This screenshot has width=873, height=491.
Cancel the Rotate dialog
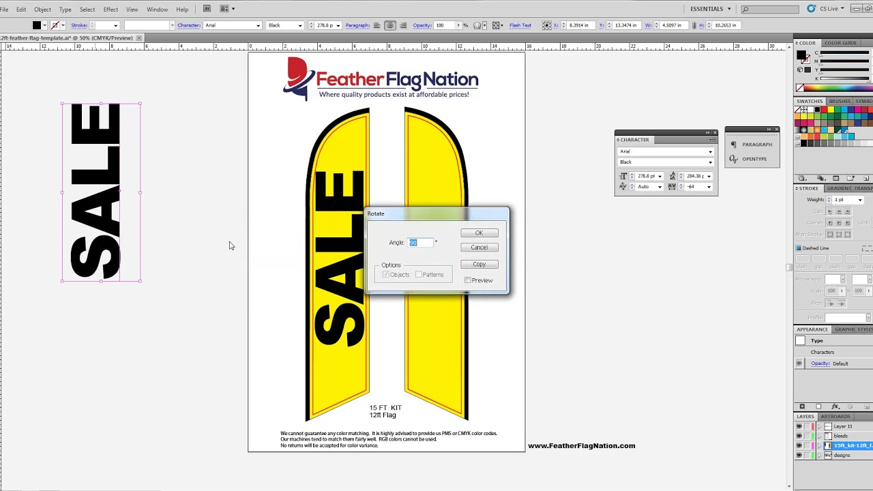click(479, 247)
